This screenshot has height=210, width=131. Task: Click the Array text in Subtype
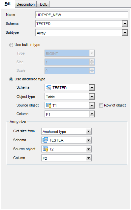(x=41, y=33)
